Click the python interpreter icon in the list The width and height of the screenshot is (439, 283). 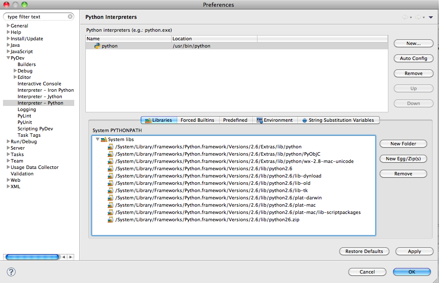pyautogui.click(x=97, y=45)
